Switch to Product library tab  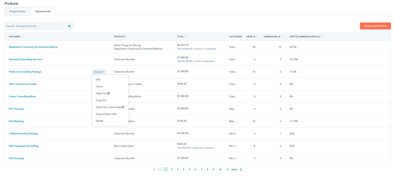pyautogui.click(x=17, y=11)
